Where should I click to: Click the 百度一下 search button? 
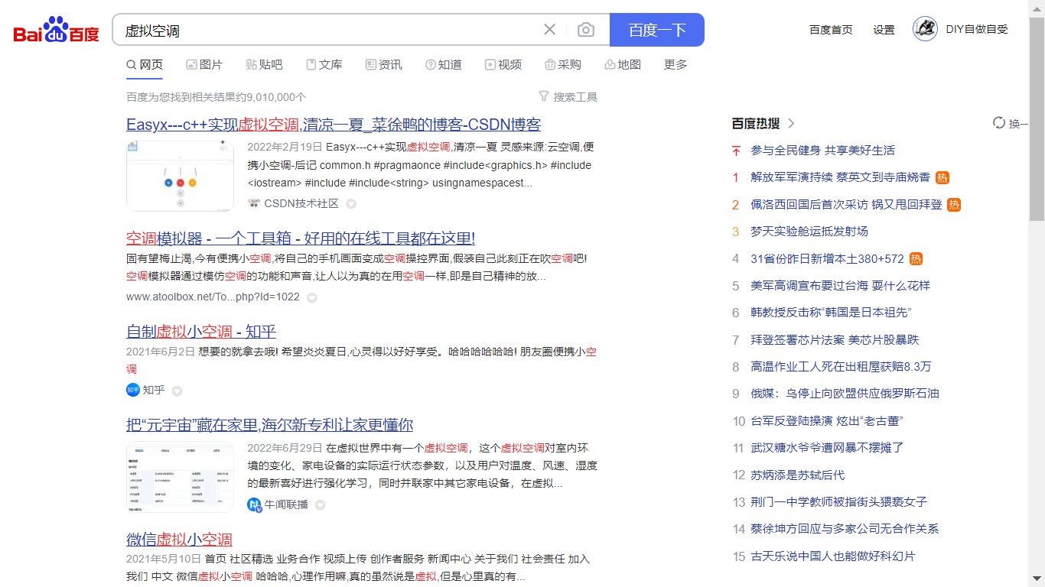657,30
